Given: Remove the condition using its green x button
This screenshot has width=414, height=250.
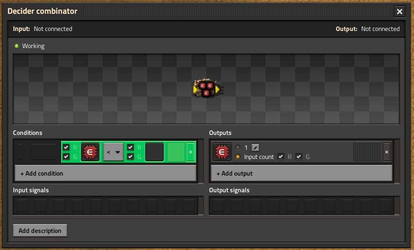Looking at the screenshot, I should (x=191, y=152).
